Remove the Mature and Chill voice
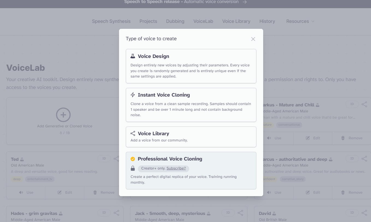This screenshot has height=222, width=371. [352, 138]
